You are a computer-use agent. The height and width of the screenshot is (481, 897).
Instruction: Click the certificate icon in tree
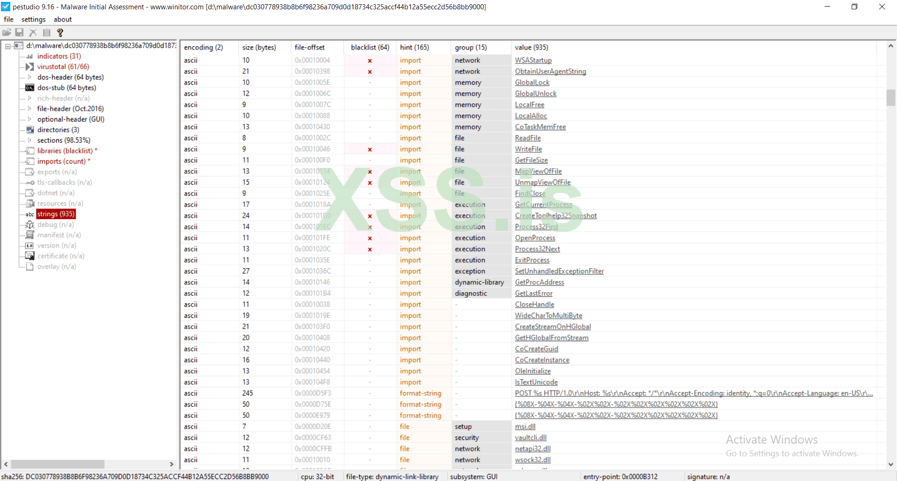[30, 256]
